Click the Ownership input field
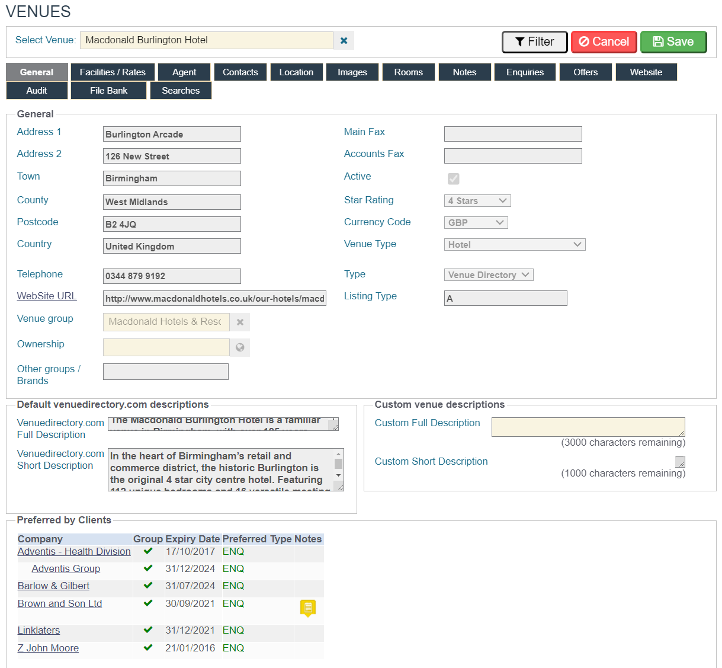The width and height of the screenshot is (722, 668). [x=166, y=347]
